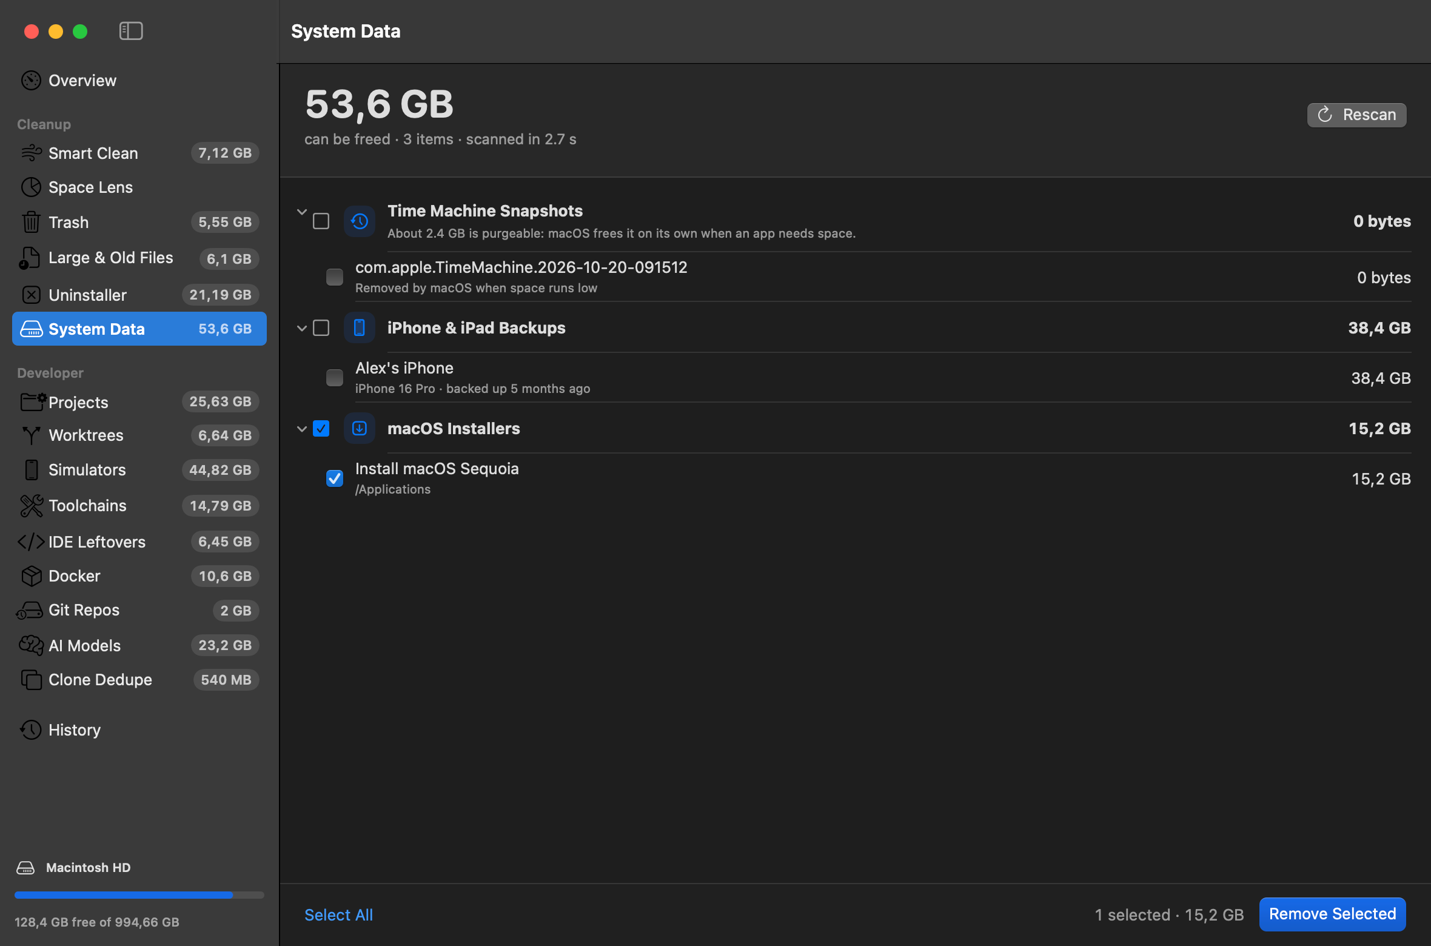Check the Time Machine Snapshots group checkbox
Screen dimensions: 1431x946
pyautogui.click(x=321, y=221)
